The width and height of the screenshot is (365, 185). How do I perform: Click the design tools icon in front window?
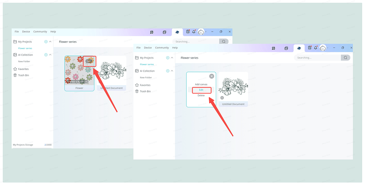[273, 48]
